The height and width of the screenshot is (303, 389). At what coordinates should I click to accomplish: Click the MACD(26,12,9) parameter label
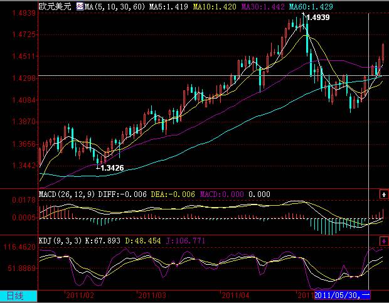point(67,194)
